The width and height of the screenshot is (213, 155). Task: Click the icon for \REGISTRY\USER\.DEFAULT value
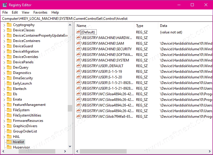pos(78,66)
